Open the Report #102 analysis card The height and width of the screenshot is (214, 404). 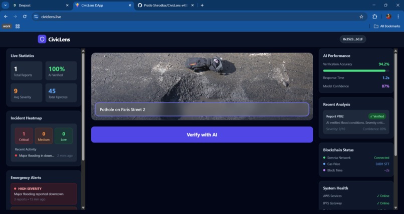pyautogui.click(x=356, y=122)
